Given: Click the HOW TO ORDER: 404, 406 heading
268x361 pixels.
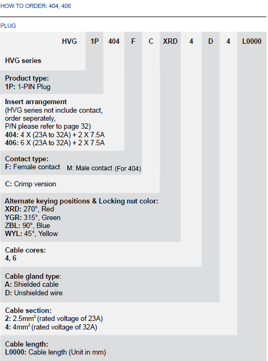Looking at the screenshot, I should click(36, 6).
